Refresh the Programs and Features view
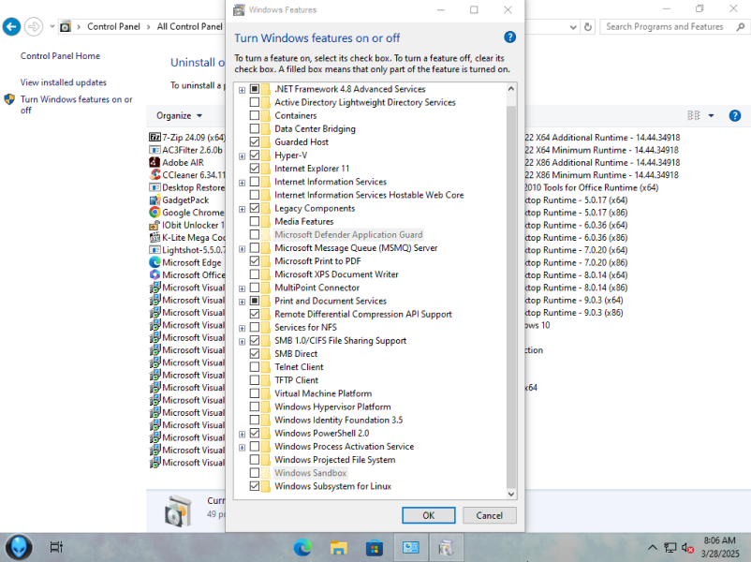 coord(588,27)
